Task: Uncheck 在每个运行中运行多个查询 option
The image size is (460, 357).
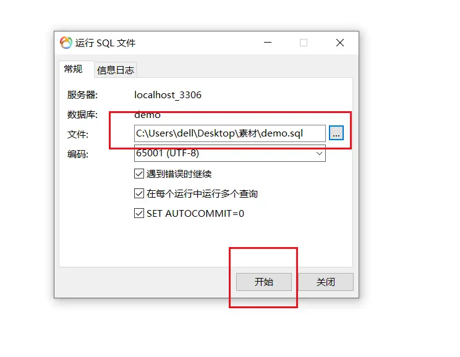Action: [139, 193]
